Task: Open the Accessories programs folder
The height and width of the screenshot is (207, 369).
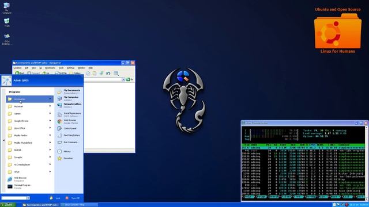Action: 29,99
